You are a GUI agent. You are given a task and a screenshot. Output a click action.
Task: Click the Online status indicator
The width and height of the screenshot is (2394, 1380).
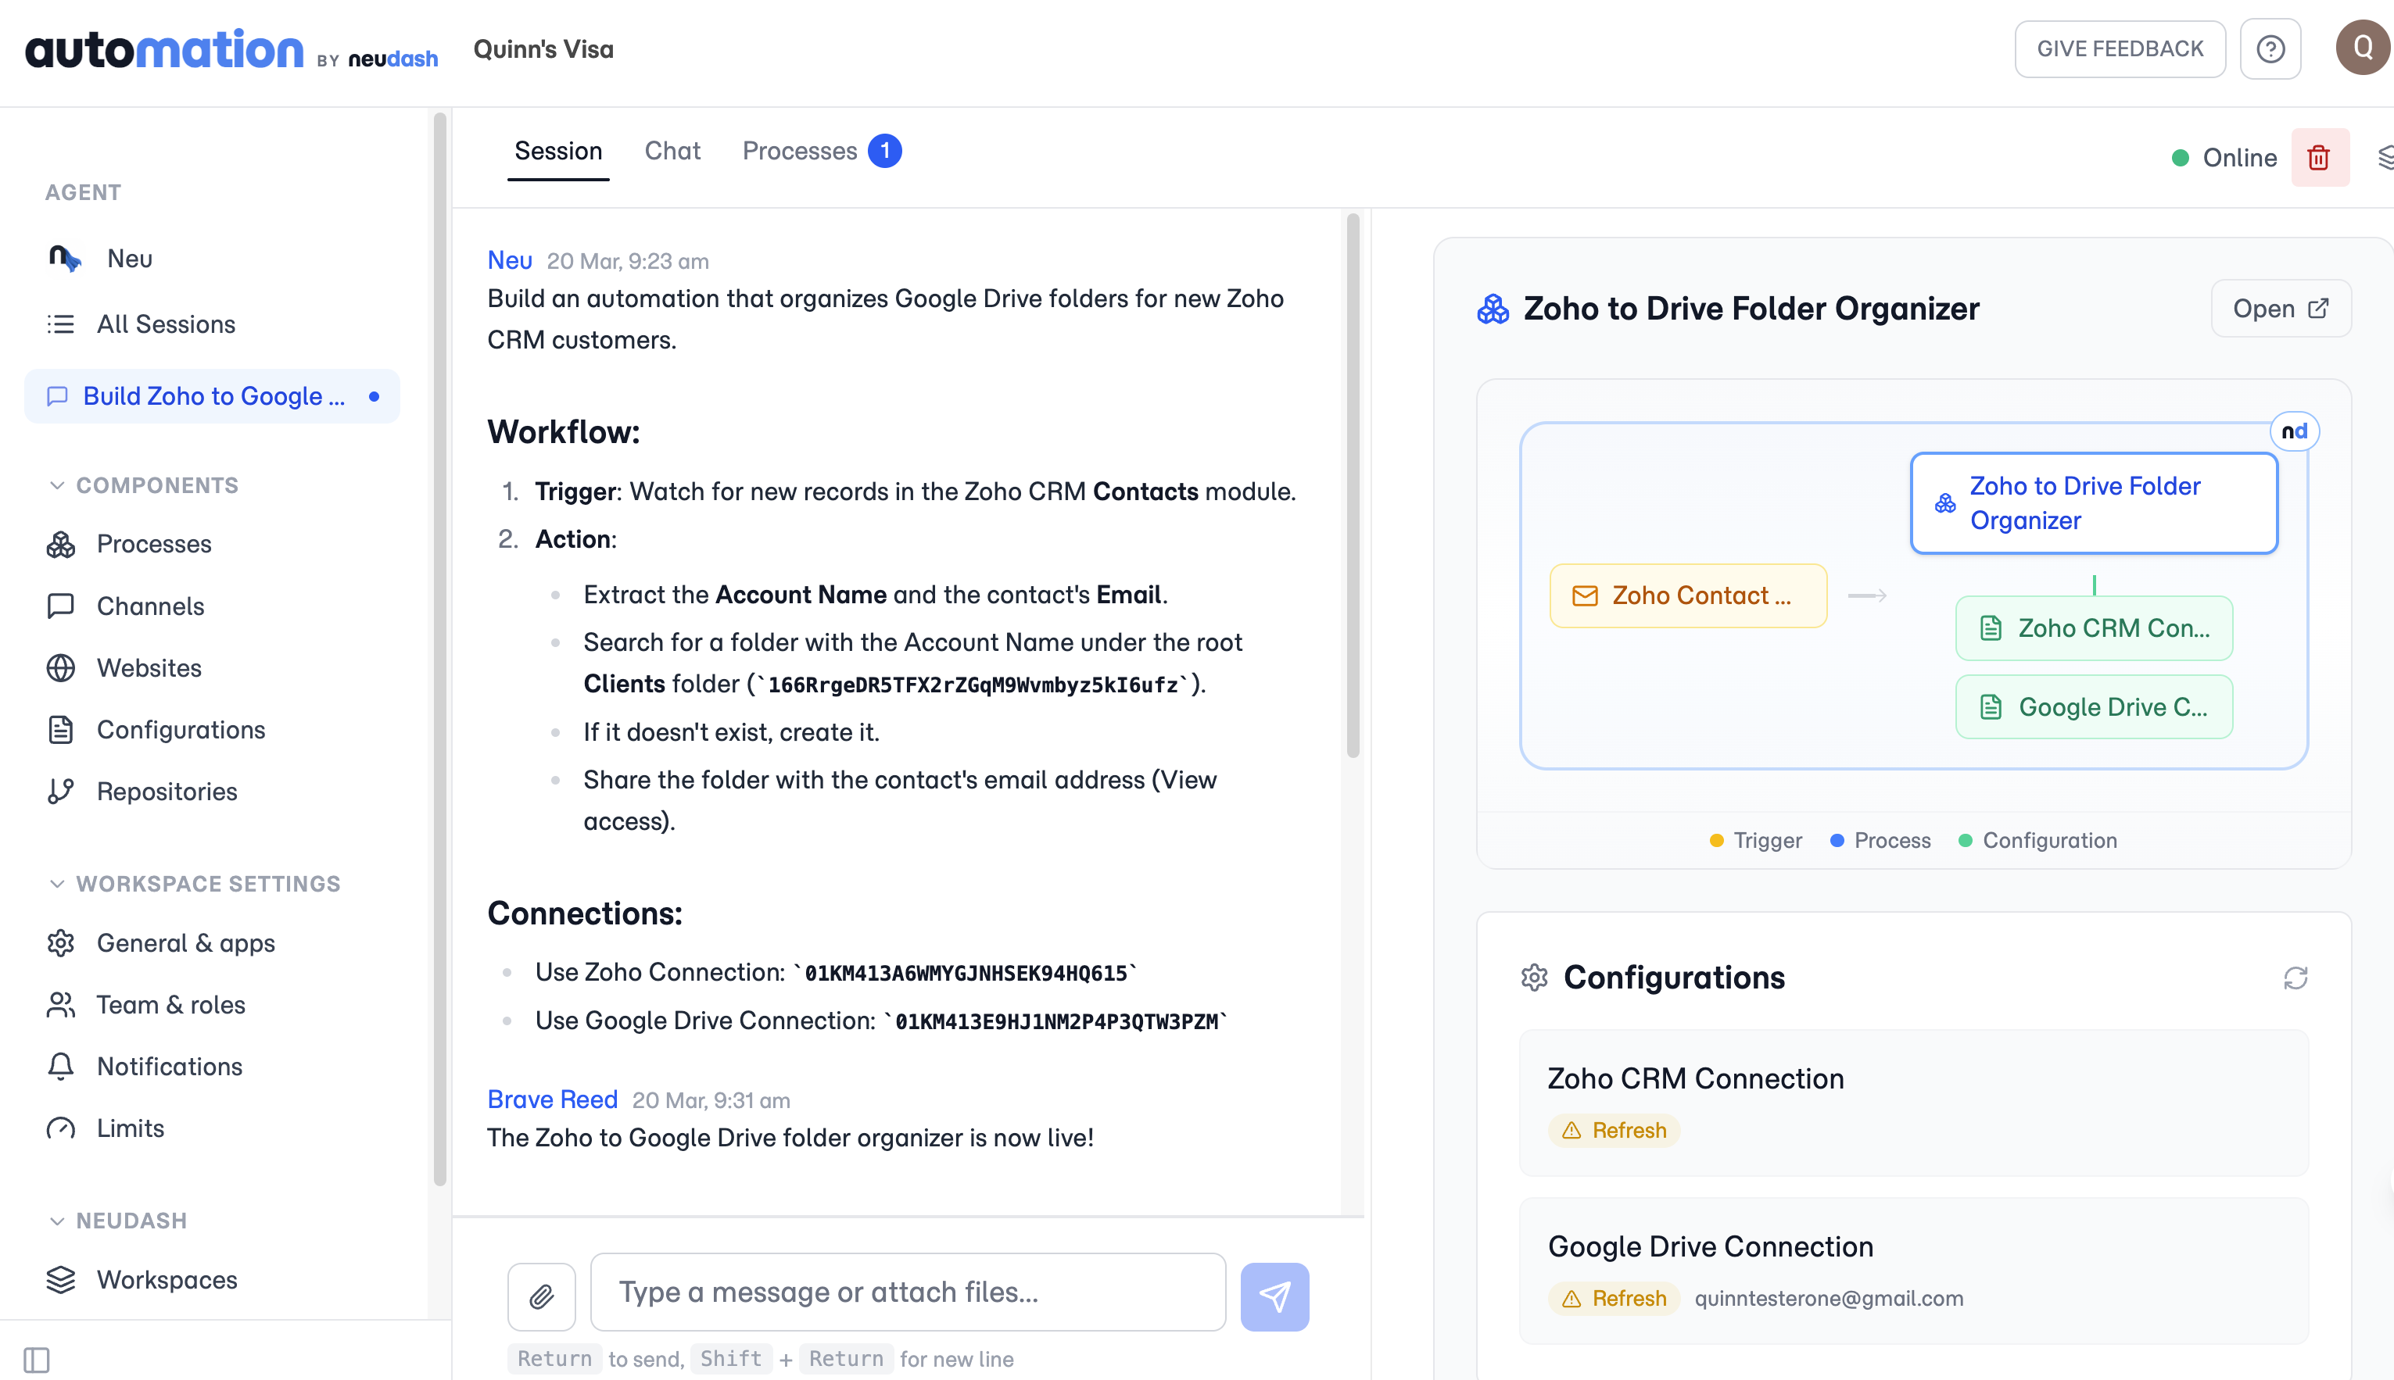pyautogui.click(x=2224, y=157)
